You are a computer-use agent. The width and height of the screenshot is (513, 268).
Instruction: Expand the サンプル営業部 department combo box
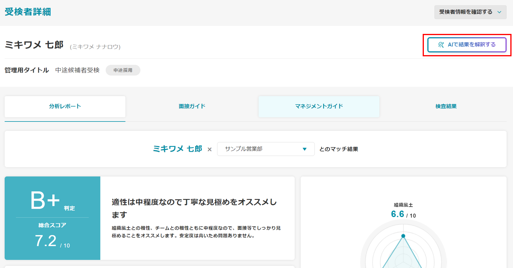coord(265,149)
